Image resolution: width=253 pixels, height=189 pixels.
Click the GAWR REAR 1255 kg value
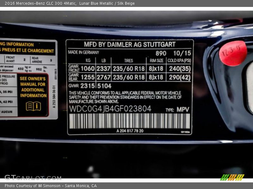pos(88,77)
